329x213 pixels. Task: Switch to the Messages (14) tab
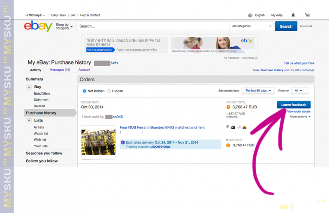pyautogui.click(x=60, y=70)
